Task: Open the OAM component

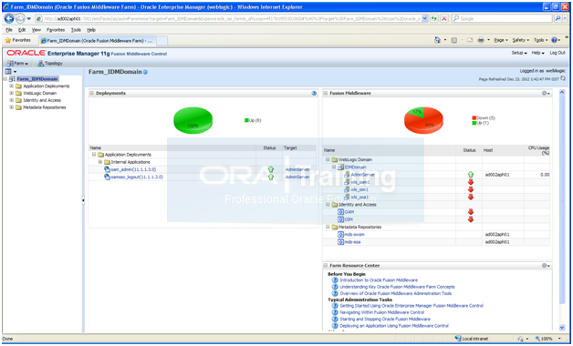Action: click(349, 212)
